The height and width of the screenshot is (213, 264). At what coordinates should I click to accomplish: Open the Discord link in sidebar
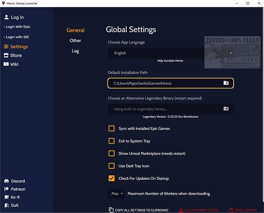coord(17,181)
